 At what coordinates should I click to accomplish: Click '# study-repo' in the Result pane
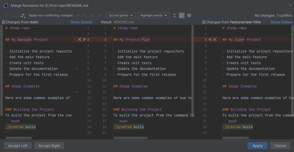pos(125,28)
